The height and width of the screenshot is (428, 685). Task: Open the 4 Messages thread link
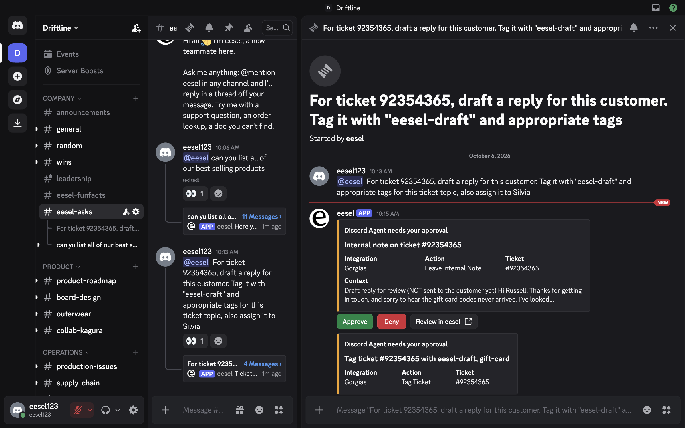point(263,364)
